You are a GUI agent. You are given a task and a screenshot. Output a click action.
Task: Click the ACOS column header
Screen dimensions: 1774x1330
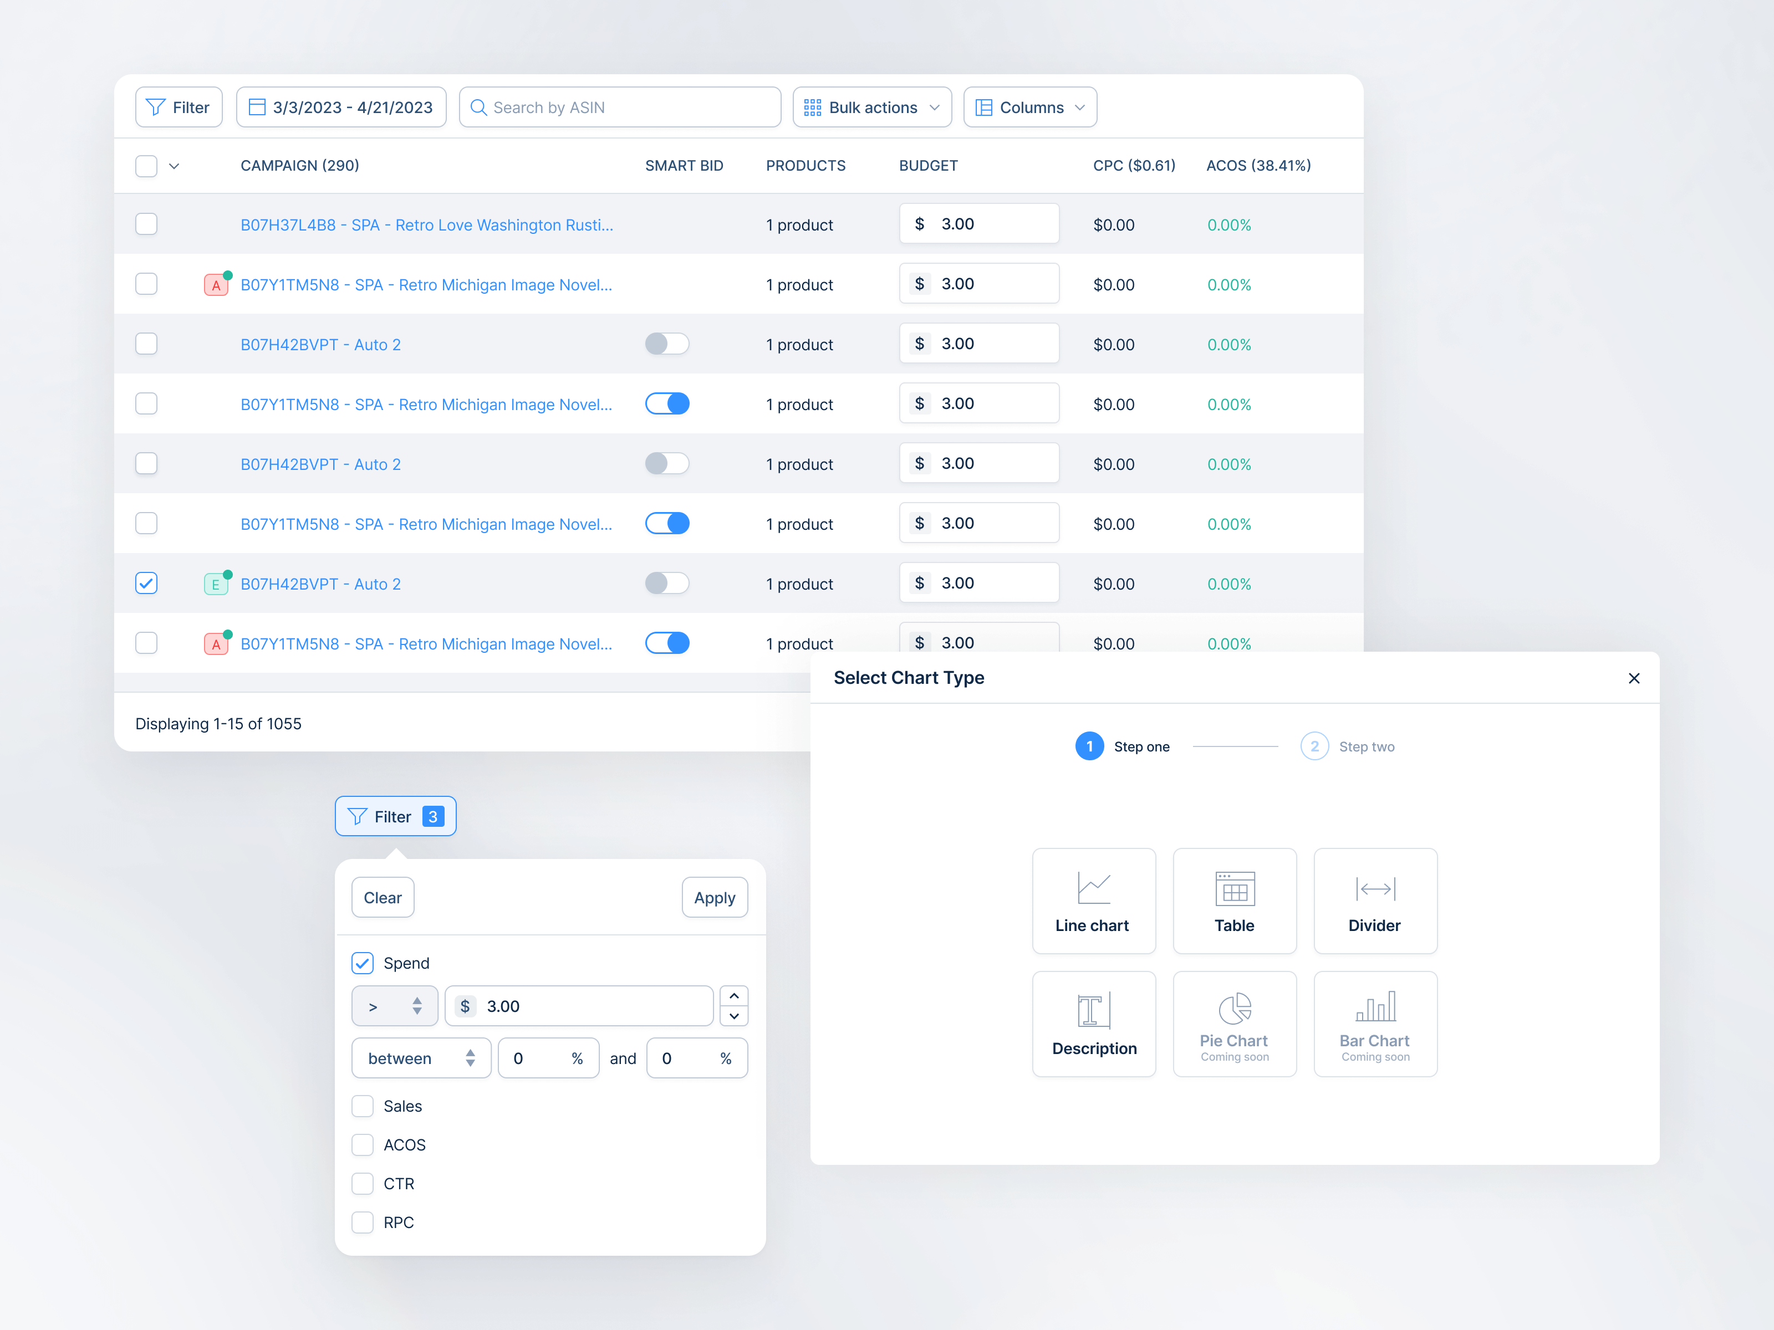(x=1257, y=165)
